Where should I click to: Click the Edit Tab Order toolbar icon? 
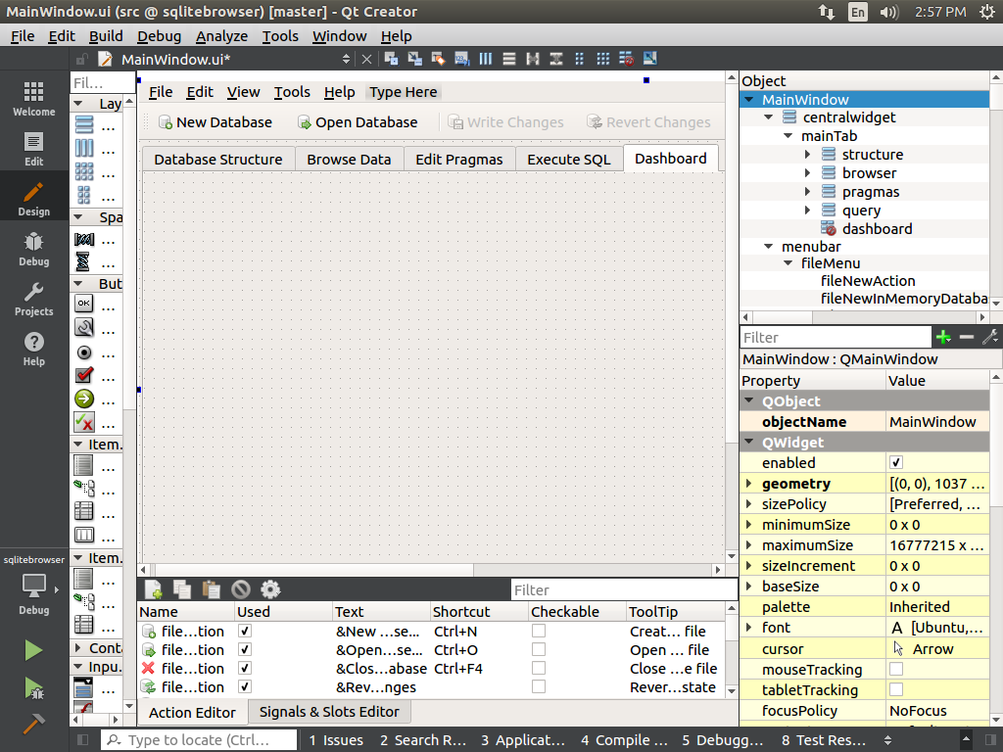pyautogui.click(x=462, y=59)
